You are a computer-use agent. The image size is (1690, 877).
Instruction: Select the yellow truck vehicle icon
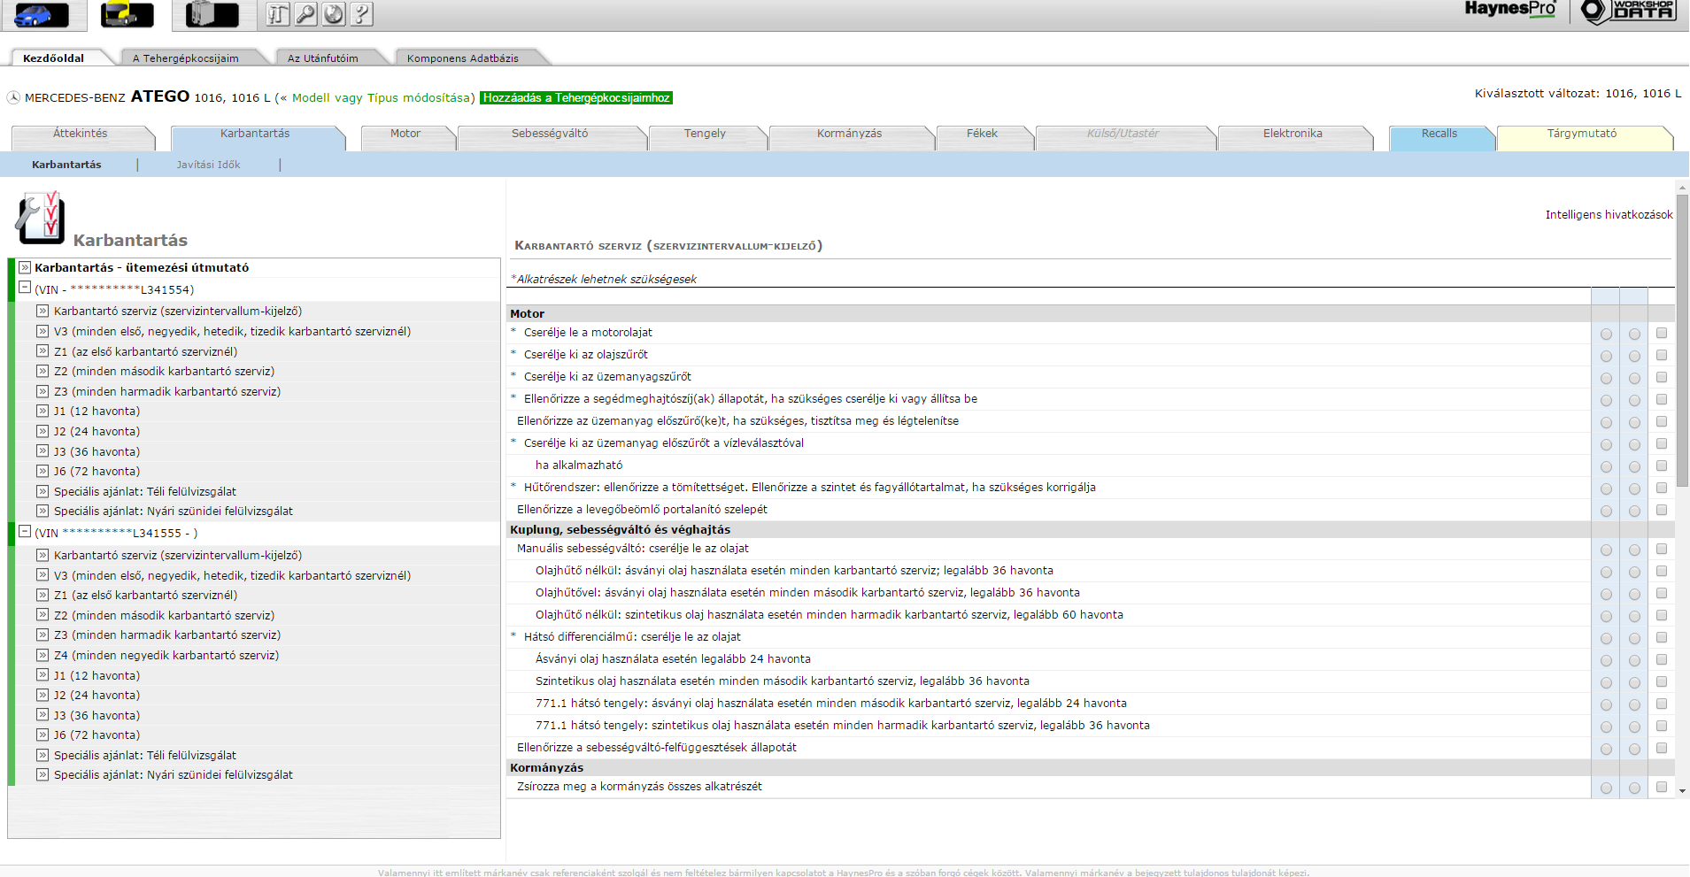127,14
